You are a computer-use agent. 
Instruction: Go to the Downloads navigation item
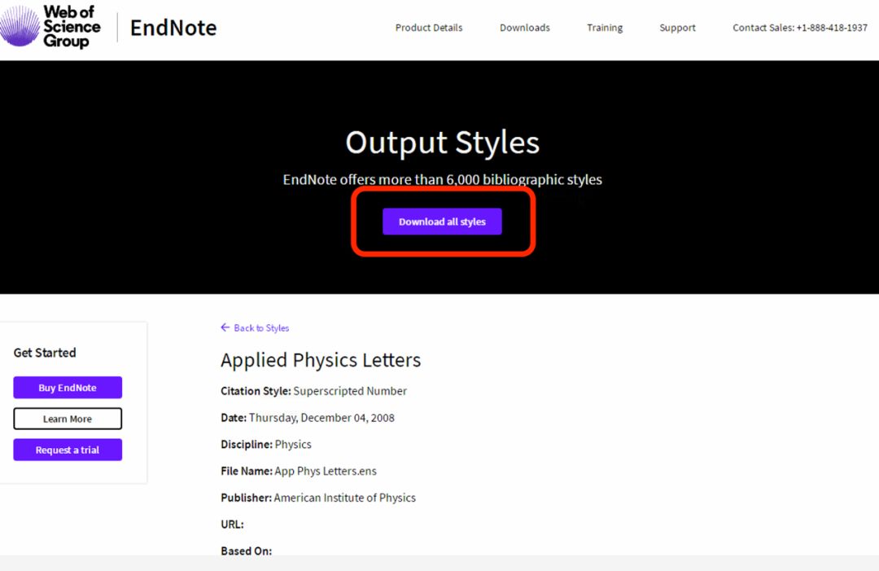[525, 28]
